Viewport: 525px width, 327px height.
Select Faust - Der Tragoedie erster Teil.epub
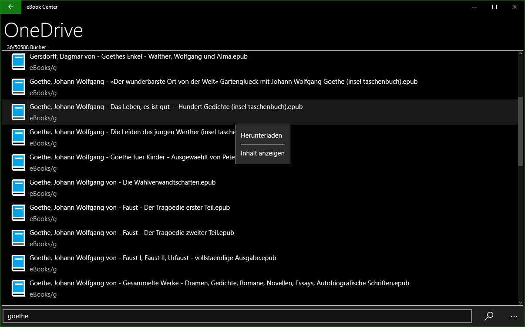(x=130, y=208)
